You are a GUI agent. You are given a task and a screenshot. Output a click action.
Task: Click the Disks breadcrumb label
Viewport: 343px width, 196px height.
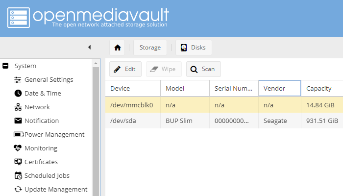click(198, 48)
